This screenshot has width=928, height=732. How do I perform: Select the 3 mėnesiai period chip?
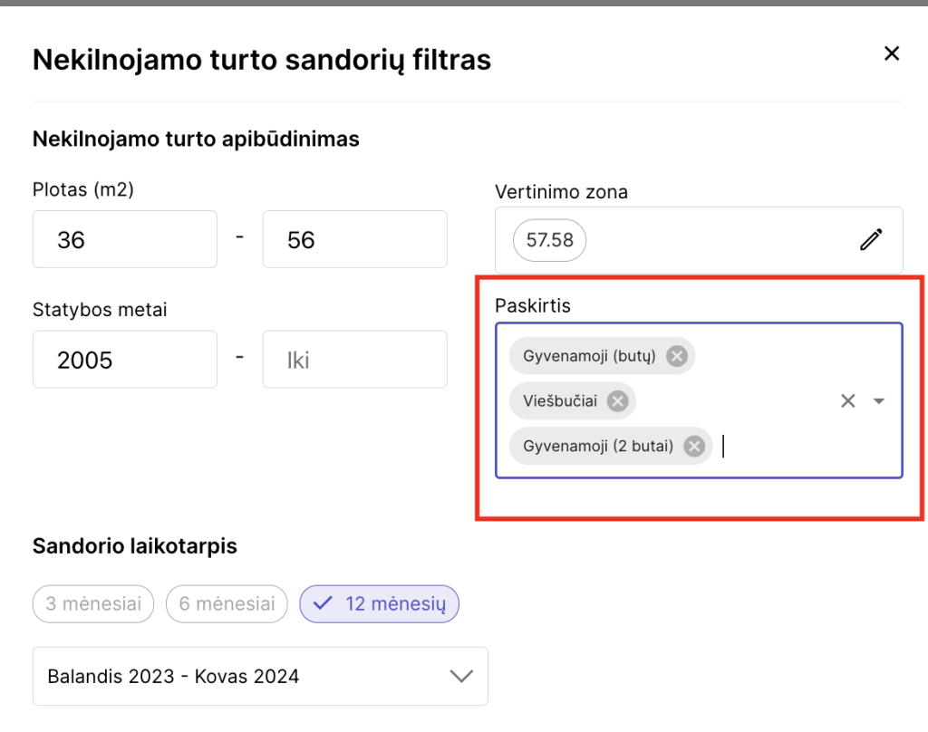93,604
